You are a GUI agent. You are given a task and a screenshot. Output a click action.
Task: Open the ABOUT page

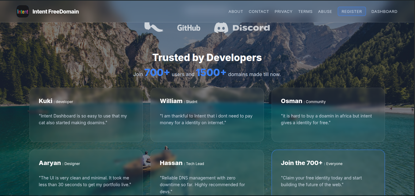236,11
